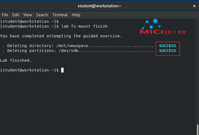Click the second SUCCESS status text
This screenshot has height=135, width=199.
coord(167,51)
